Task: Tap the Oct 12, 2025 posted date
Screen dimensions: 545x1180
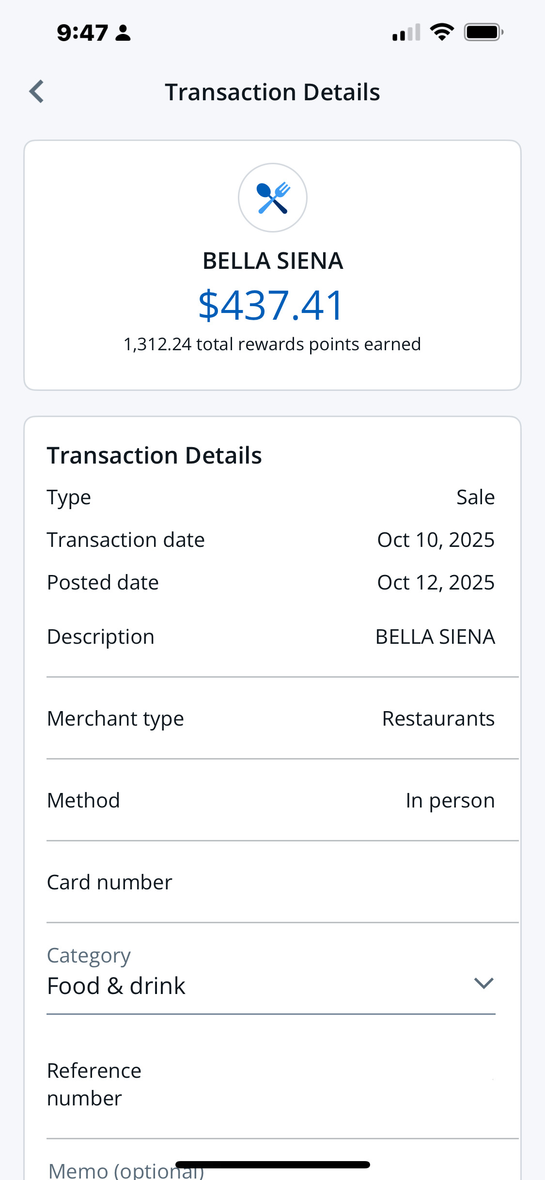Action: [x=436, y=582]
